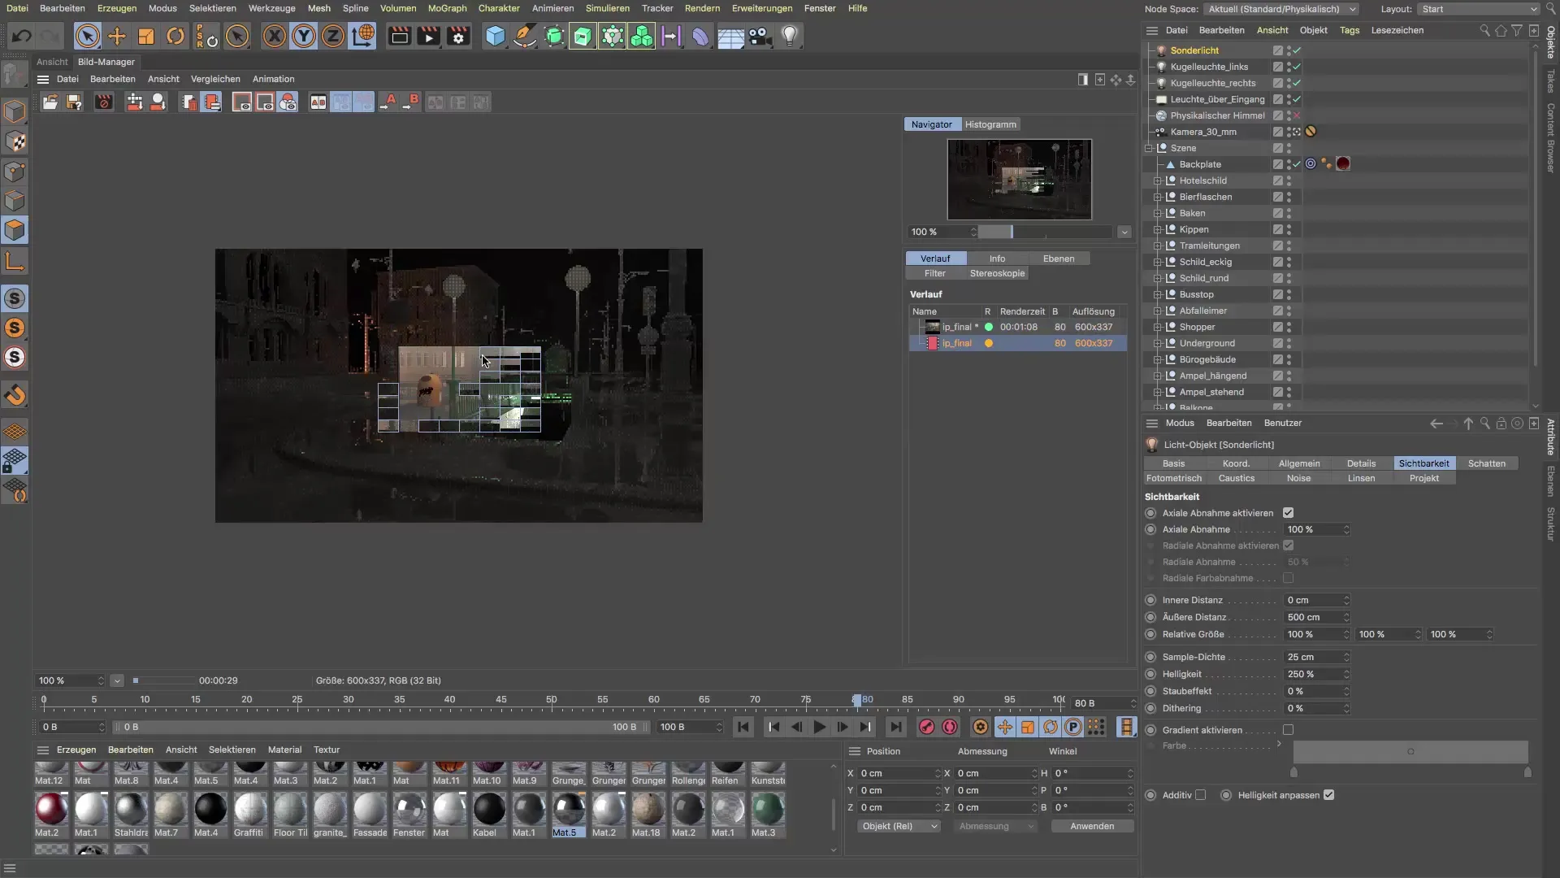This screenshot has width=1560, height=878.
Task: Add a light object icon
Action: point(790,37)
